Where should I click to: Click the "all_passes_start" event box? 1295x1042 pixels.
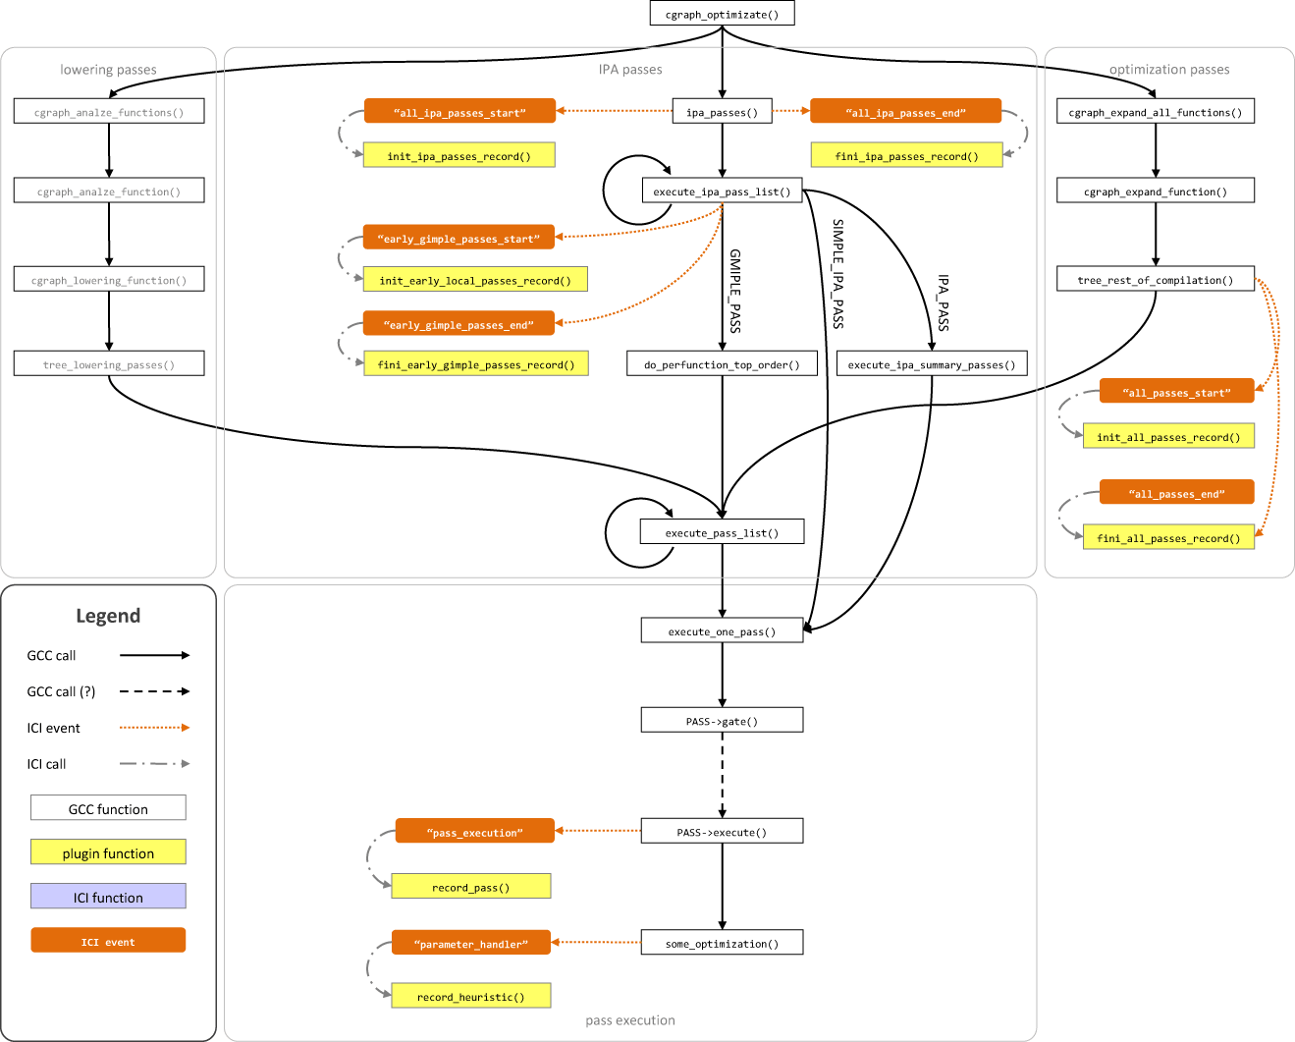coord(1176,391)
